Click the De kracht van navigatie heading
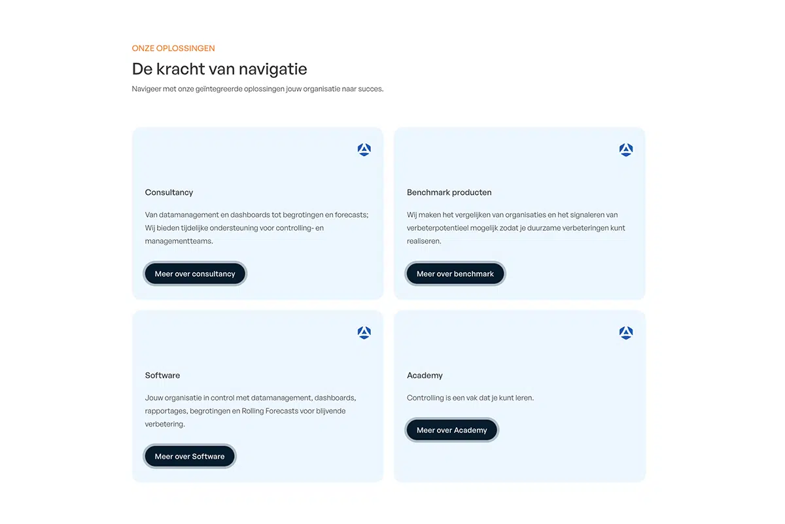This screenshot has width=785, height=524. coord(220,69)
